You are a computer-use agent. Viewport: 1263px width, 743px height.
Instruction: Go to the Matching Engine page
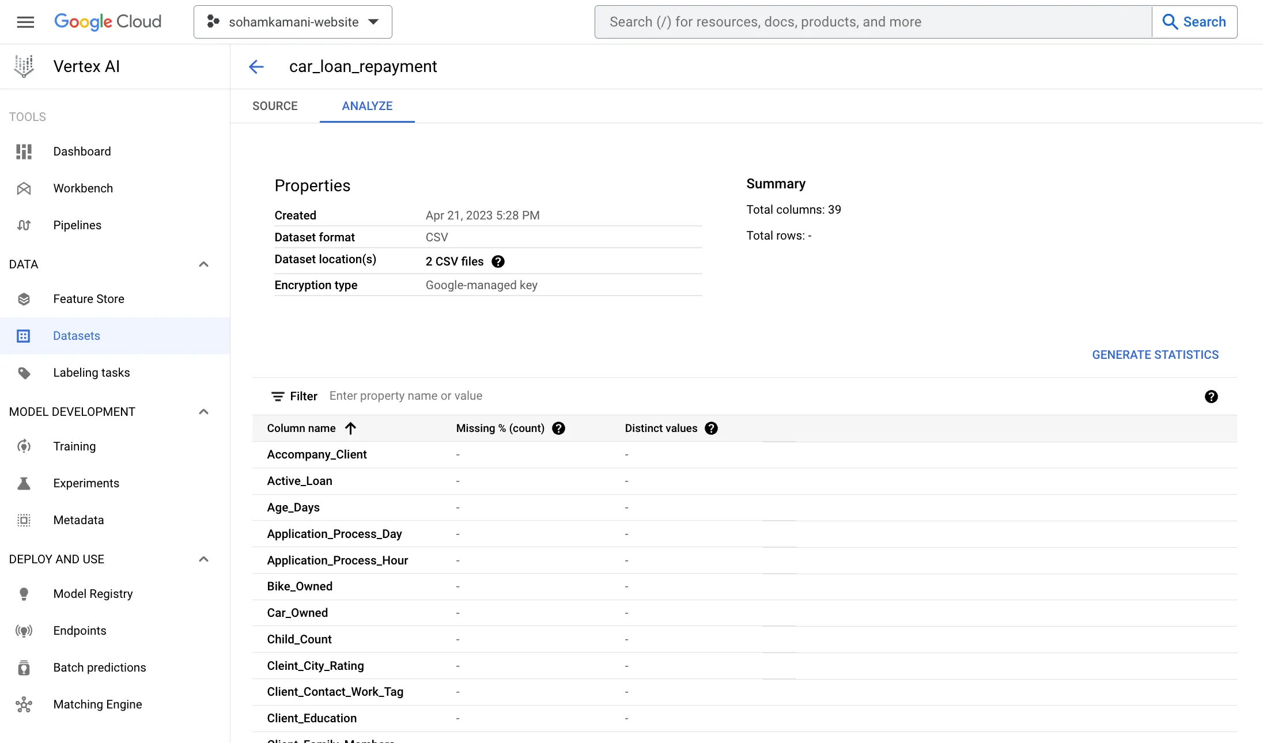coord(97,704)
